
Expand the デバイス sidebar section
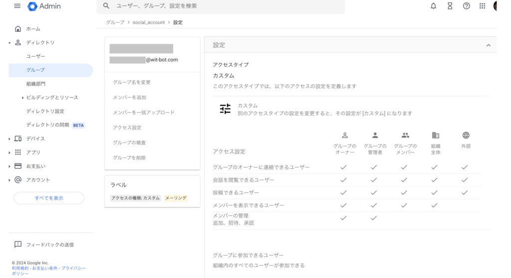click(9, 139)
